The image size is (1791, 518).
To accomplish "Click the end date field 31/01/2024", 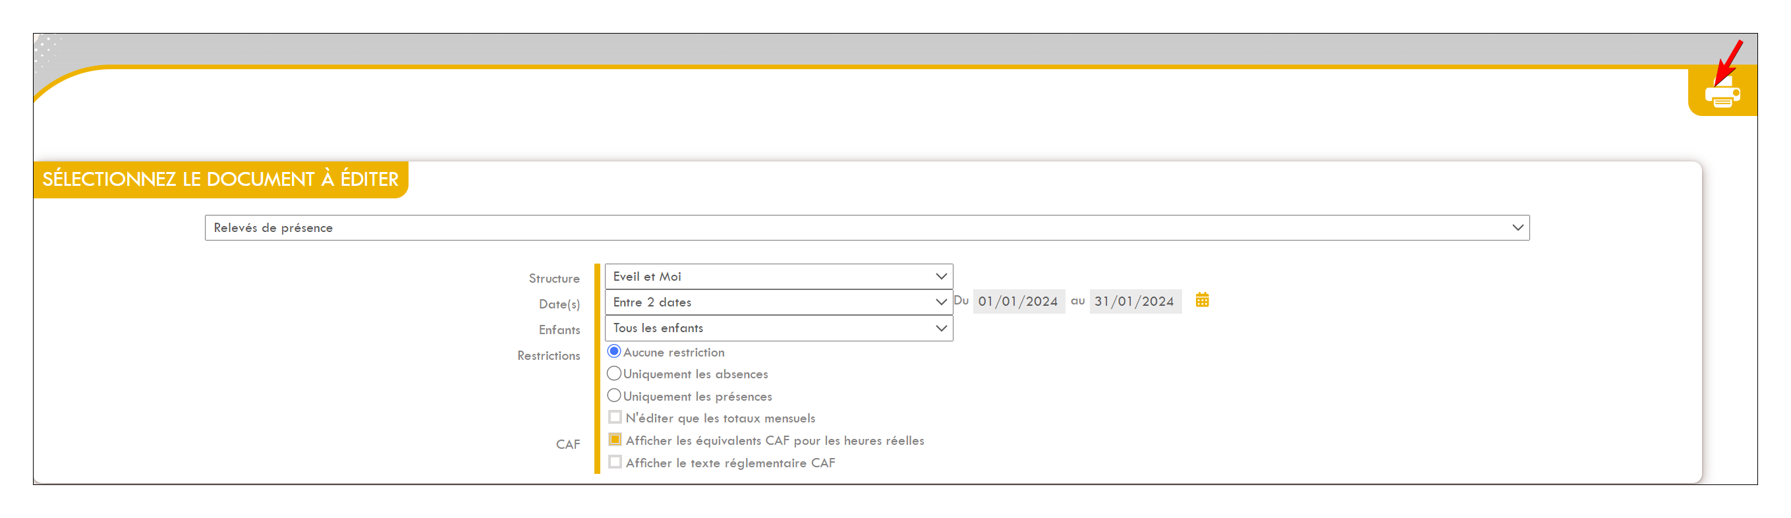I will (1135, 301).
